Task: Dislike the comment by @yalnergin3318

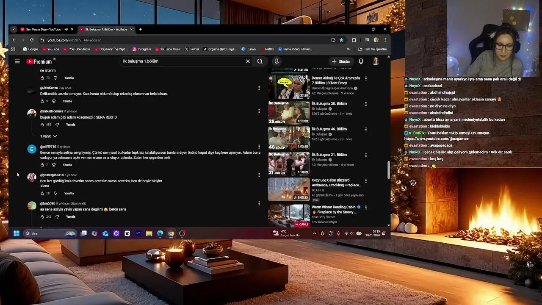Action: click(x=55, y=193)
